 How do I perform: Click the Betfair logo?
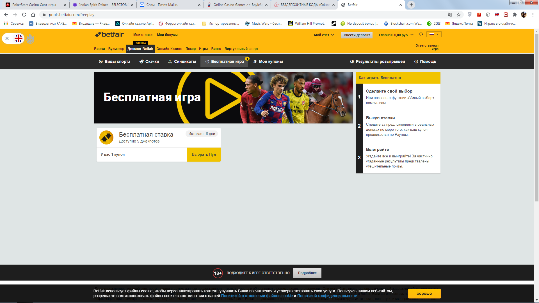tap(109, 35)
